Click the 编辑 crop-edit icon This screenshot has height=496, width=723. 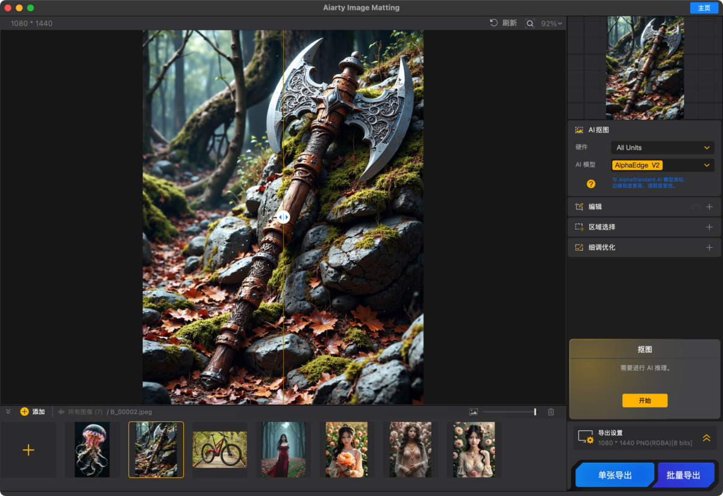[x=579, y=207]
